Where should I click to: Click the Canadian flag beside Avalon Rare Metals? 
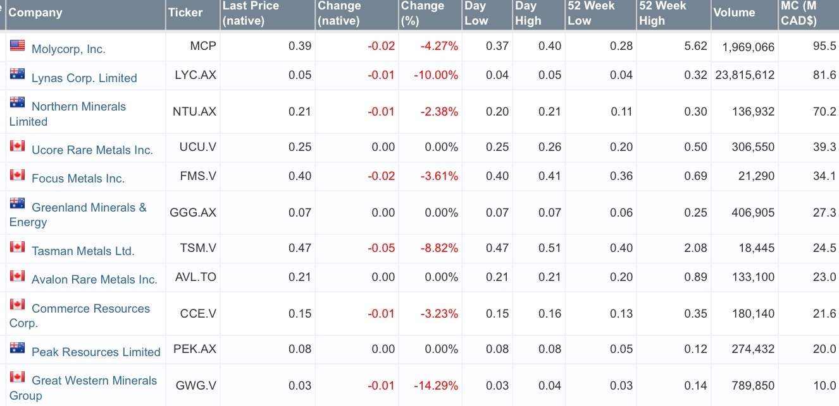click(17, 276)
